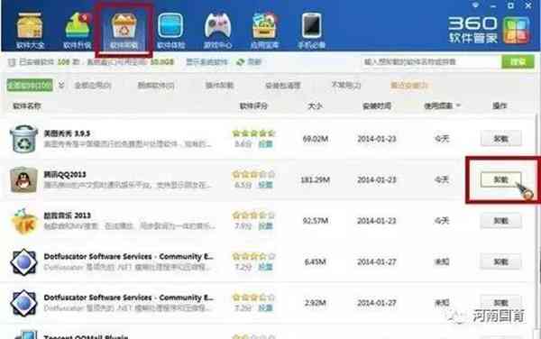Switch to the third category tab with (0) count

[x=156, y=85]
